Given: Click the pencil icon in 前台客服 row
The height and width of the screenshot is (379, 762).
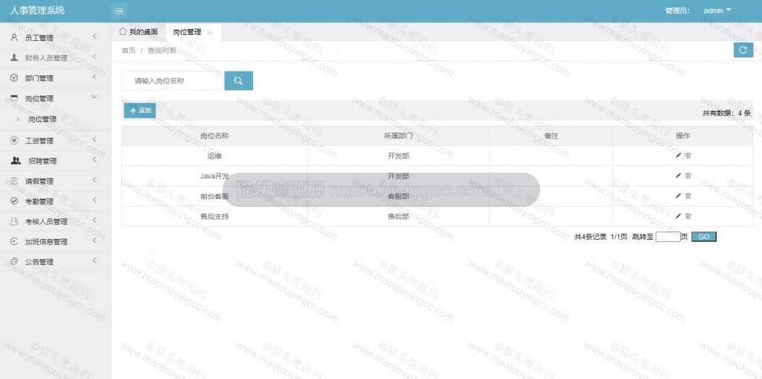Looking at the screenshot, I should [678, 196].
